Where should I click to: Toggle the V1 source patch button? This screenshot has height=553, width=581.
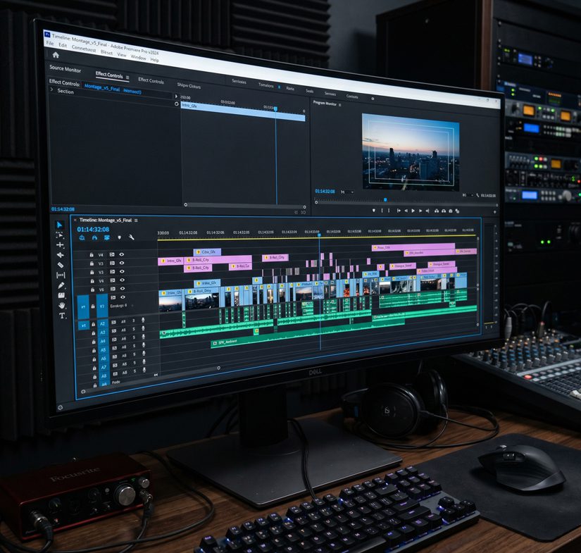tap(83, 307)
